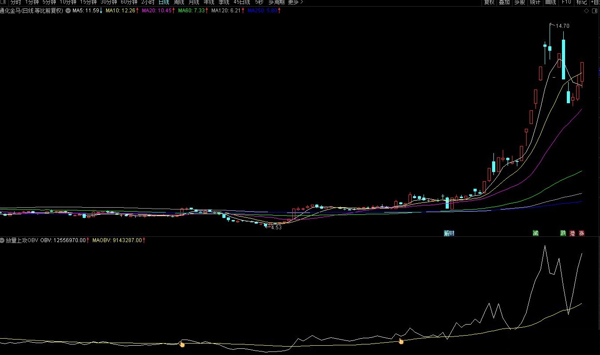Image resolution: width=600 pixels, height=355 pixels.
Task: Click the 涨 event marker
Action: 581,233
